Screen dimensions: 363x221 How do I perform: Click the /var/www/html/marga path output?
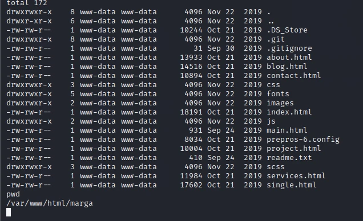coord(50,203)
